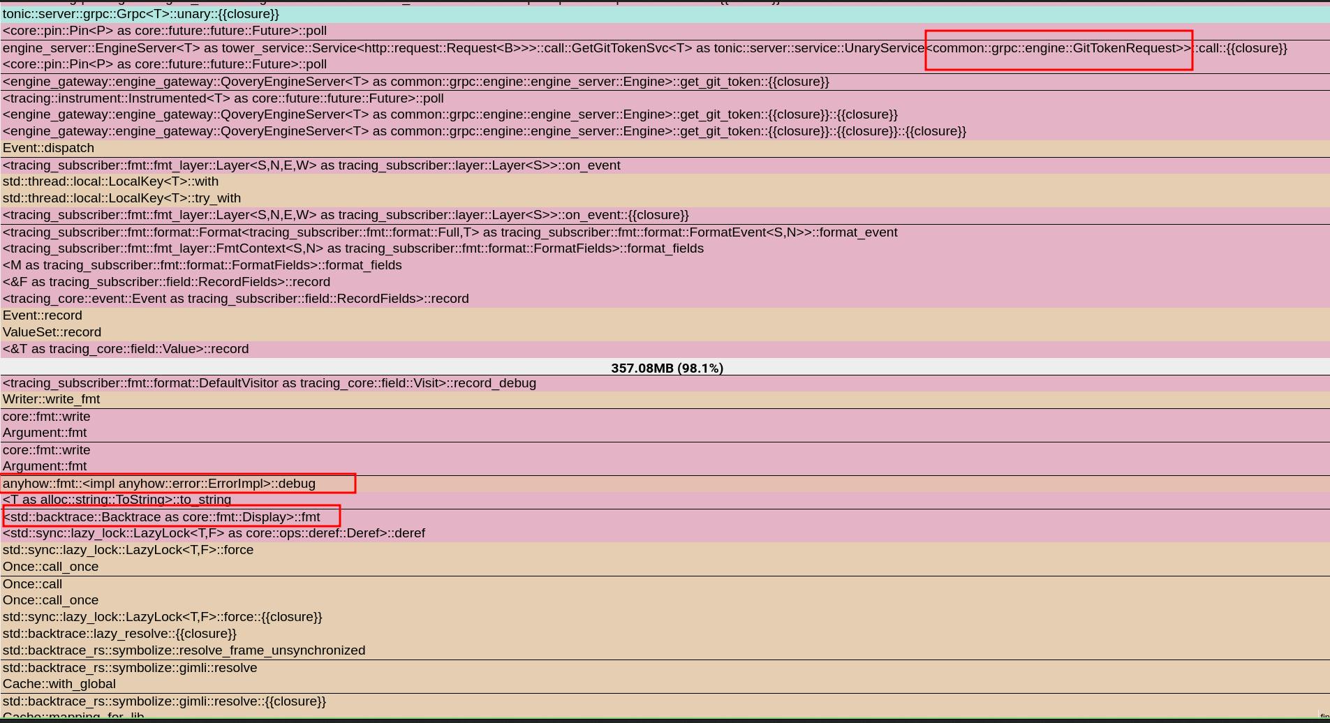Screen dimensions: 1330x723
Task: Click the Writer::write_fmt frame
Action: [665, 399]
